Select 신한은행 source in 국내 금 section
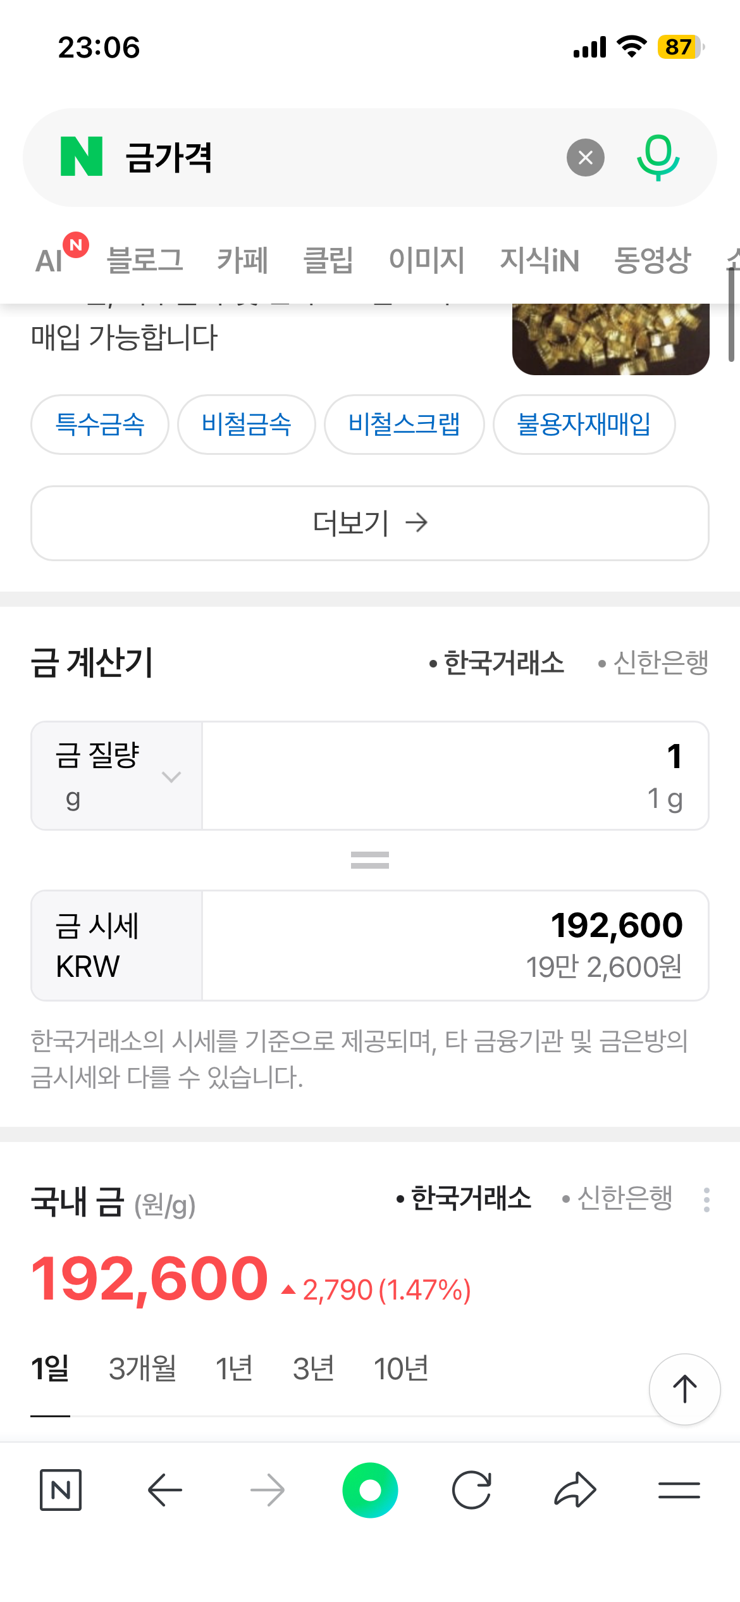Viewport: 740px width, 1602px height. [617, 1198]
